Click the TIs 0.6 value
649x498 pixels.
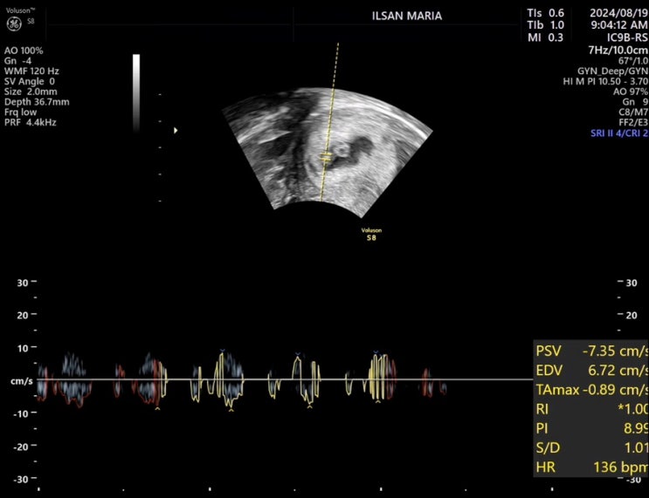[x=545, y=13]
